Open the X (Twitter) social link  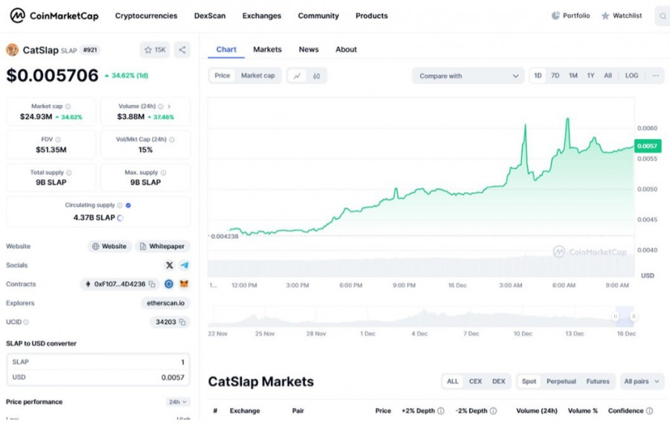coord(170,265)
